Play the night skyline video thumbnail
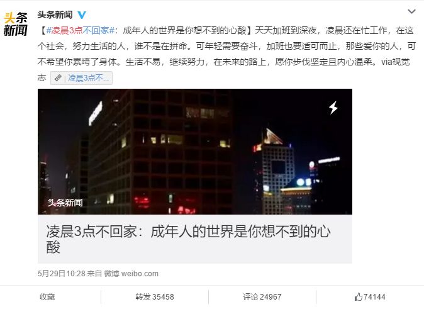 coord(194,152)
